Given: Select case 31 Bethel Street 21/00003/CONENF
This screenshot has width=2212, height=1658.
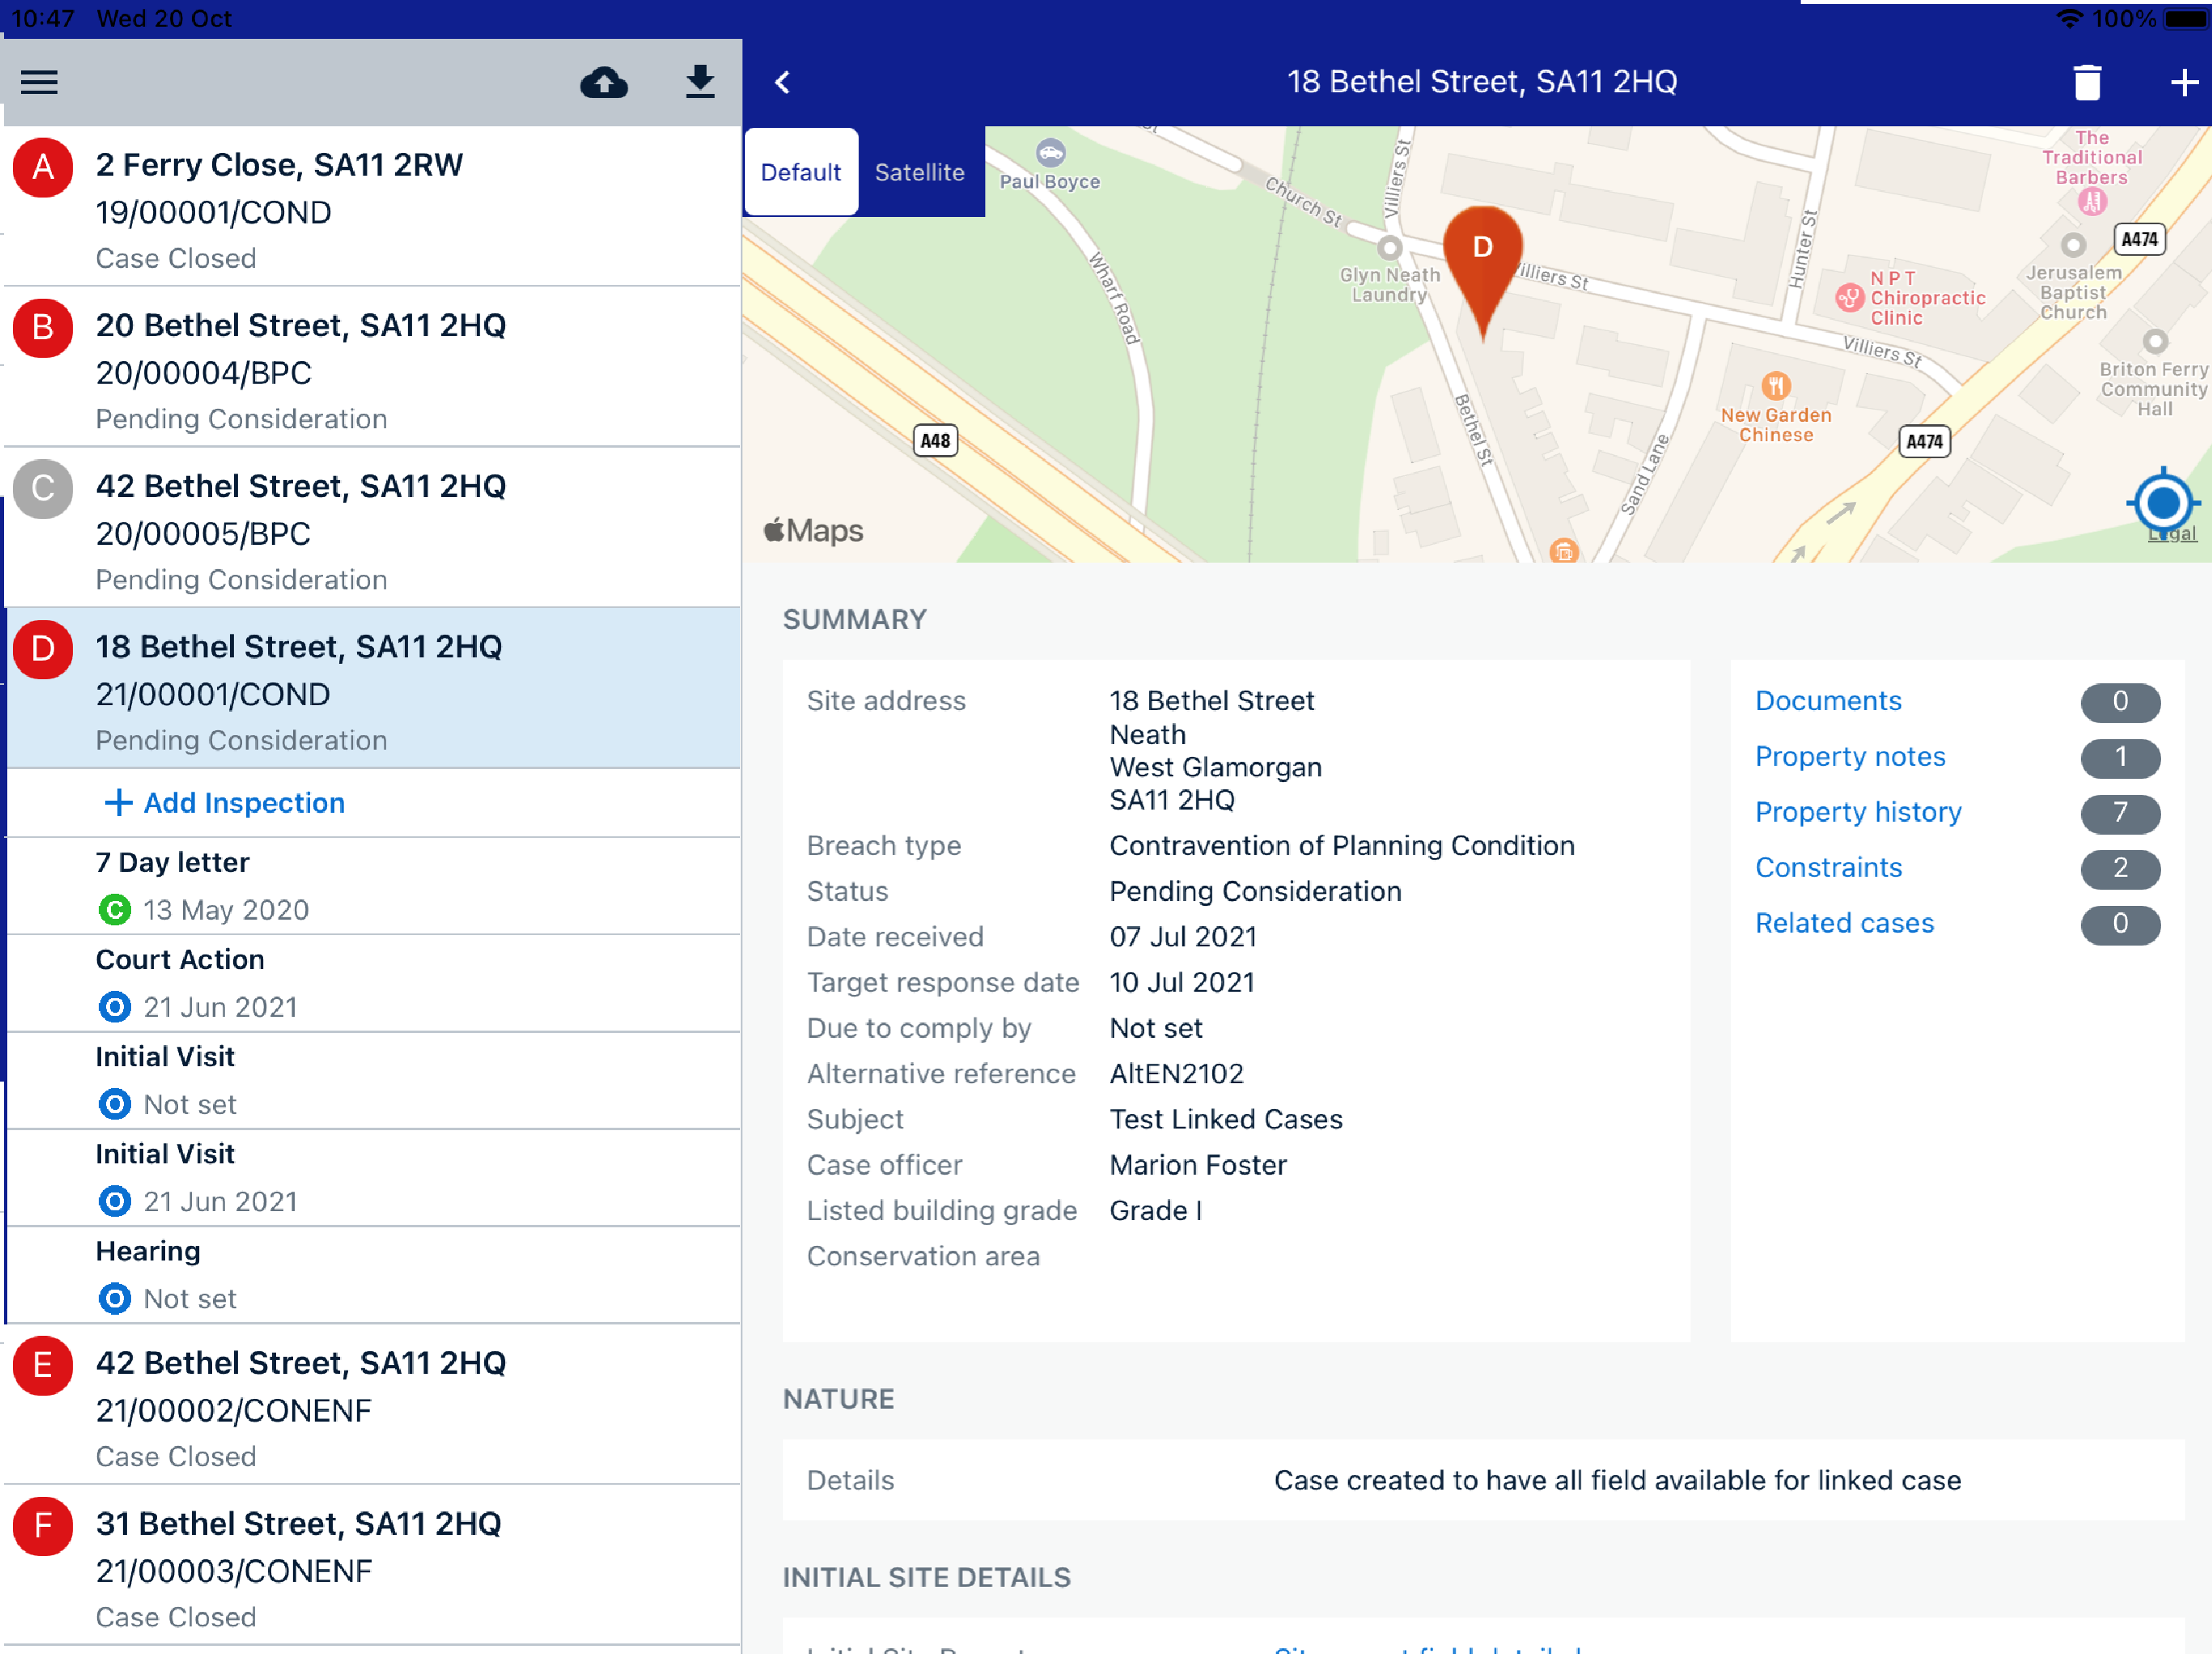Looking at the screenshot, I should coord(372,1566).
